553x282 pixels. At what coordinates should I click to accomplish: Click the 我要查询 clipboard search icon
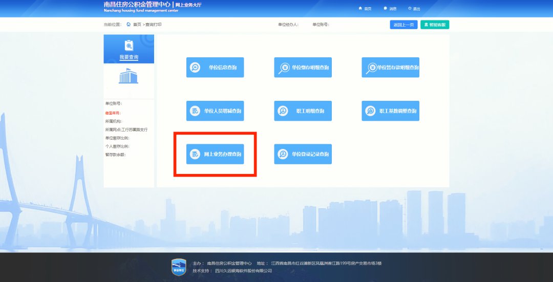coord(129,45)
